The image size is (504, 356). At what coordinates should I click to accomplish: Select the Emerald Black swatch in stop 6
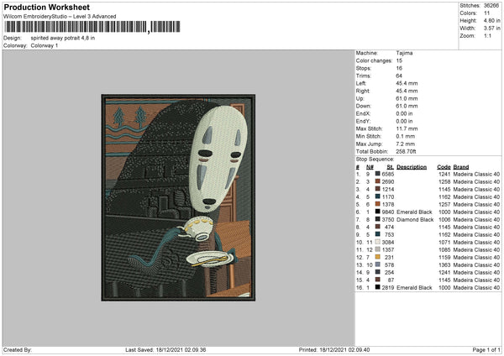378,212
